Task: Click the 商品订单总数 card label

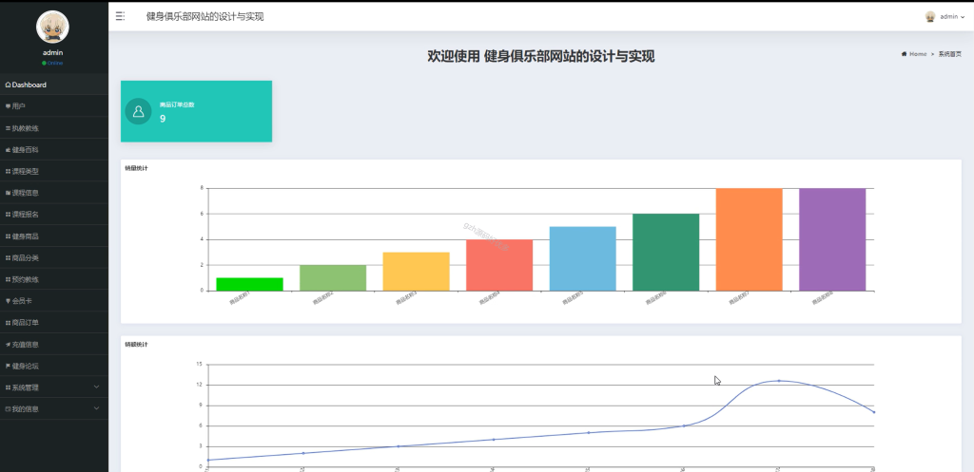Action: click(x=177, y=104)
